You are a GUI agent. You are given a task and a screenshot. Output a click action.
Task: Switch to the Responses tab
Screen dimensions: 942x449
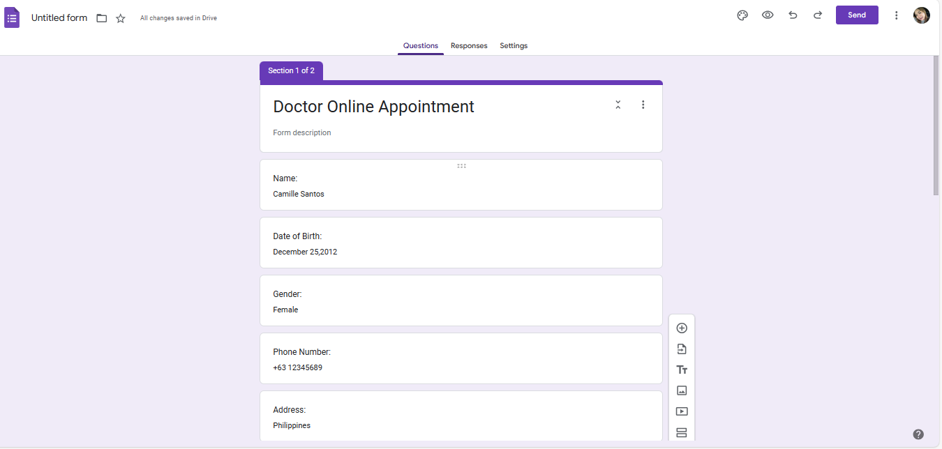[469, 46]
